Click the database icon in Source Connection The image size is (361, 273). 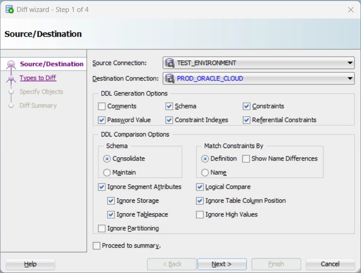click(x=170, y=63)
